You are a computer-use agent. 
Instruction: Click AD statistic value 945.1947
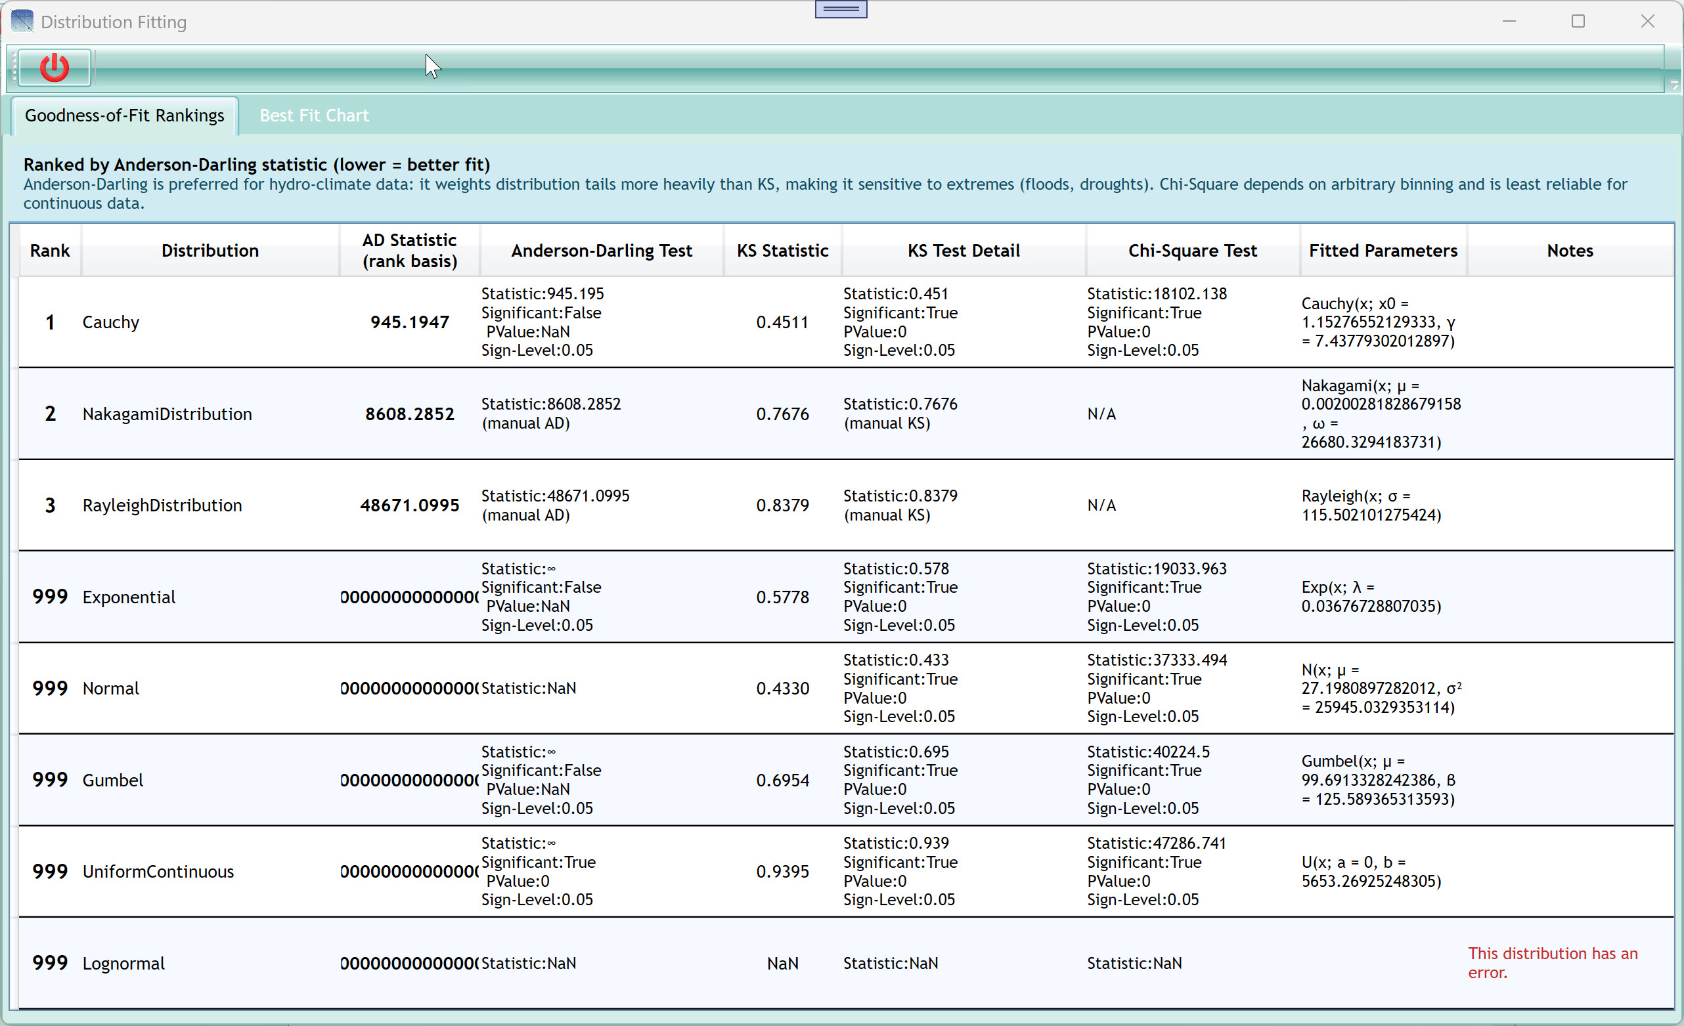pyautogui.click(x=410, y=322)
